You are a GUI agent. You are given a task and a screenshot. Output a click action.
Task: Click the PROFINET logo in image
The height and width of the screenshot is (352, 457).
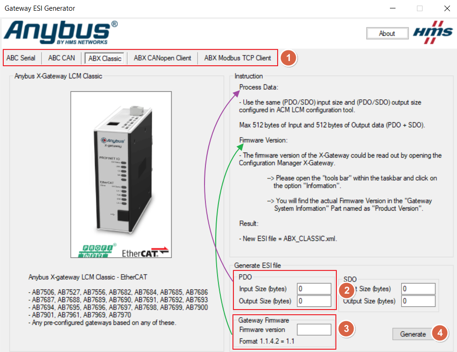tap(97, 250)
